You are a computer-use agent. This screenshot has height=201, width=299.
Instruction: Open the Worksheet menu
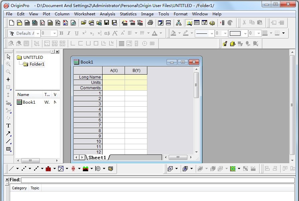click(85, 14)
